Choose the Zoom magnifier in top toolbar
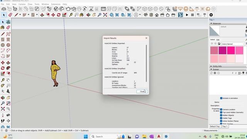This screenshot has height=139, width=247. point(100,15)
